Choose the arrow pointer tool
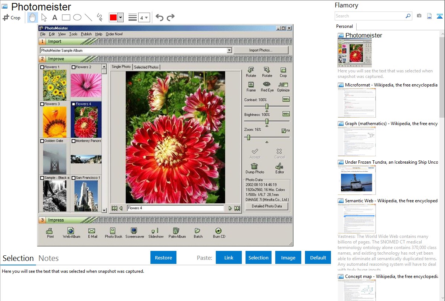Screen dimensions: 445x301 click(44, 17)
